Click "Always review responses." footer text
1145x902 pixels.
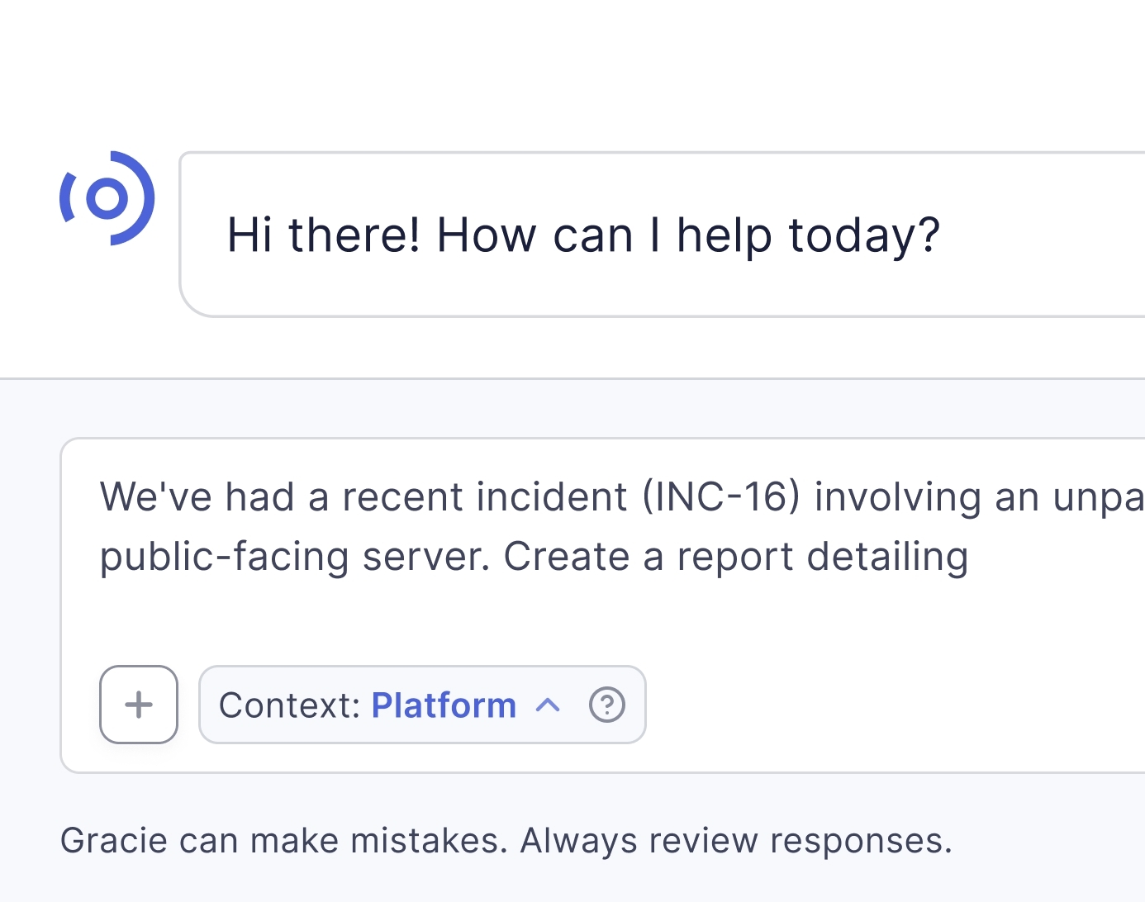[736, 841]
